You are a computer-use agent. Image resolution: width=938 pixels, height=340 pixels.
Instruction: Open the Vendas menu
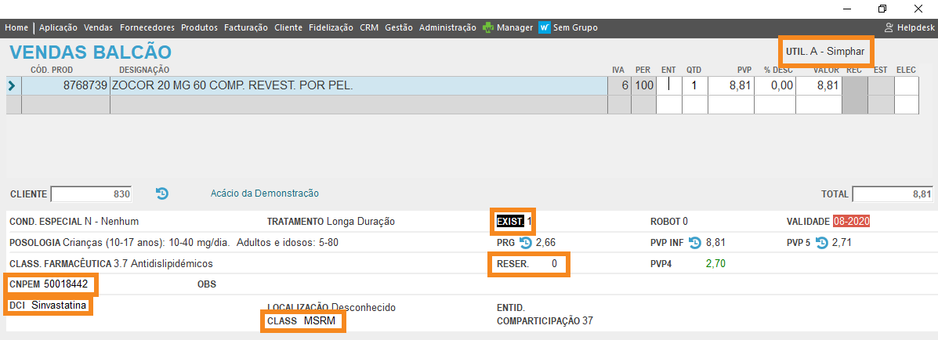98,27
